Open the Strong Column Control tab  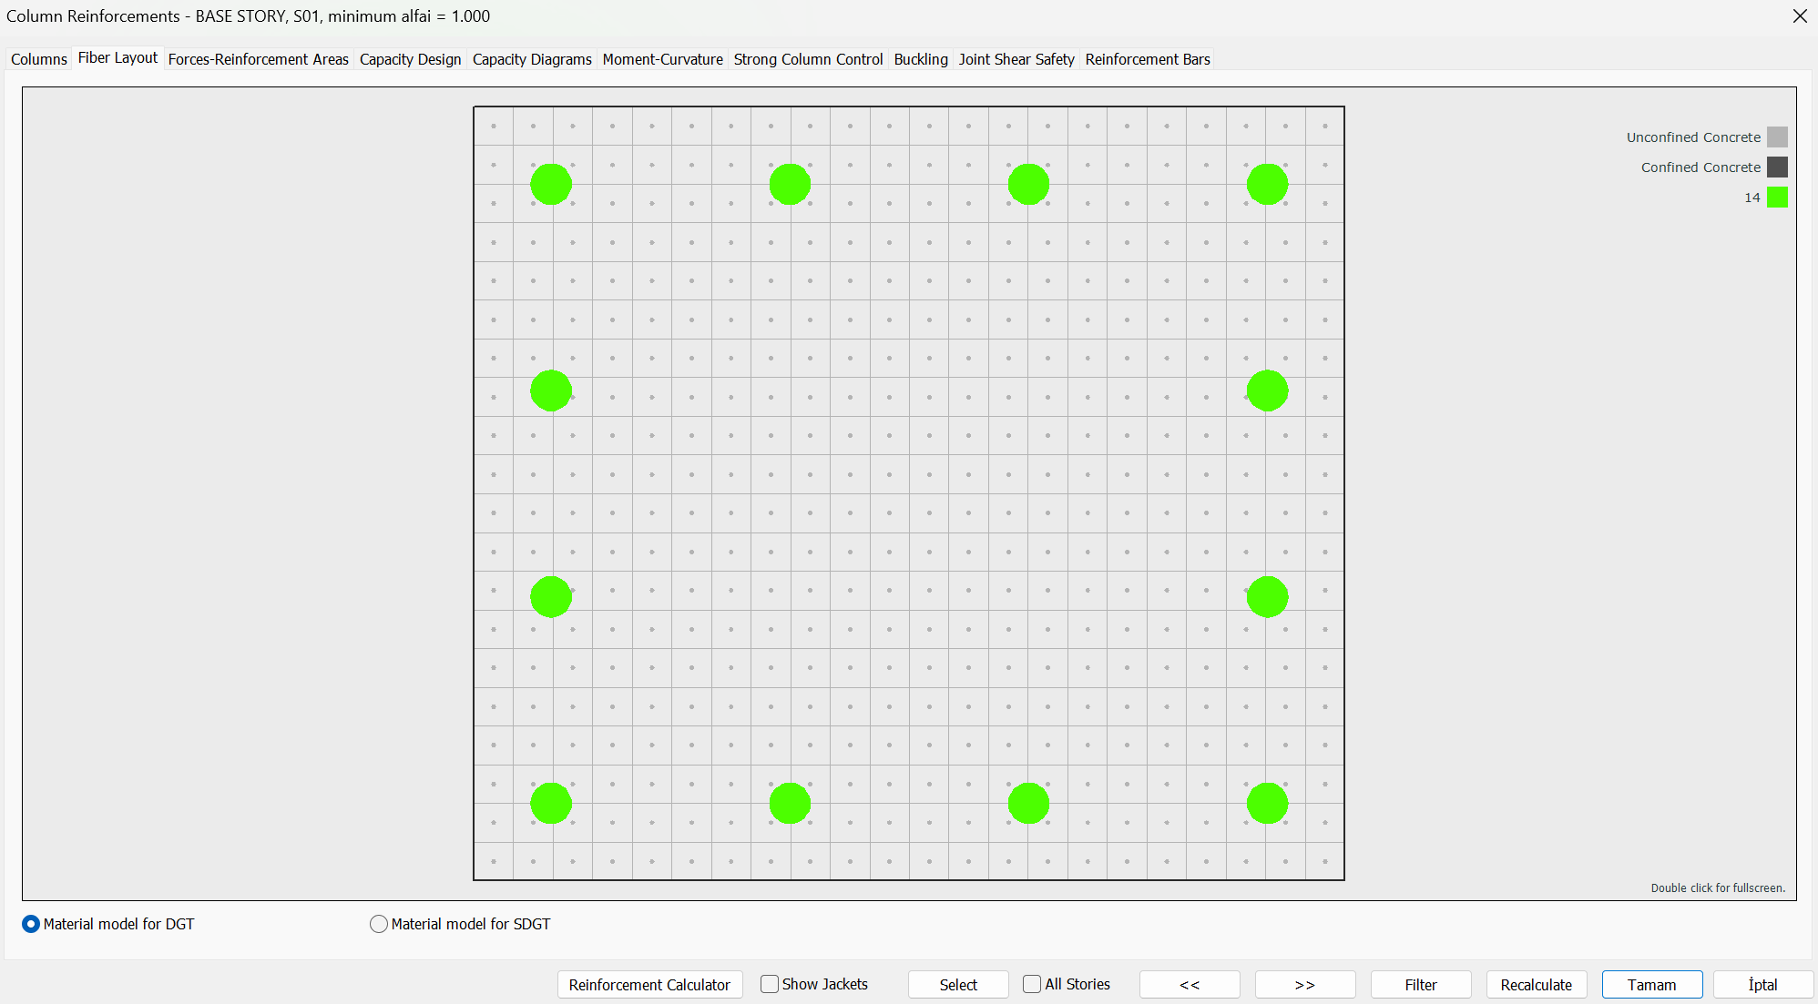coord(808,59)
